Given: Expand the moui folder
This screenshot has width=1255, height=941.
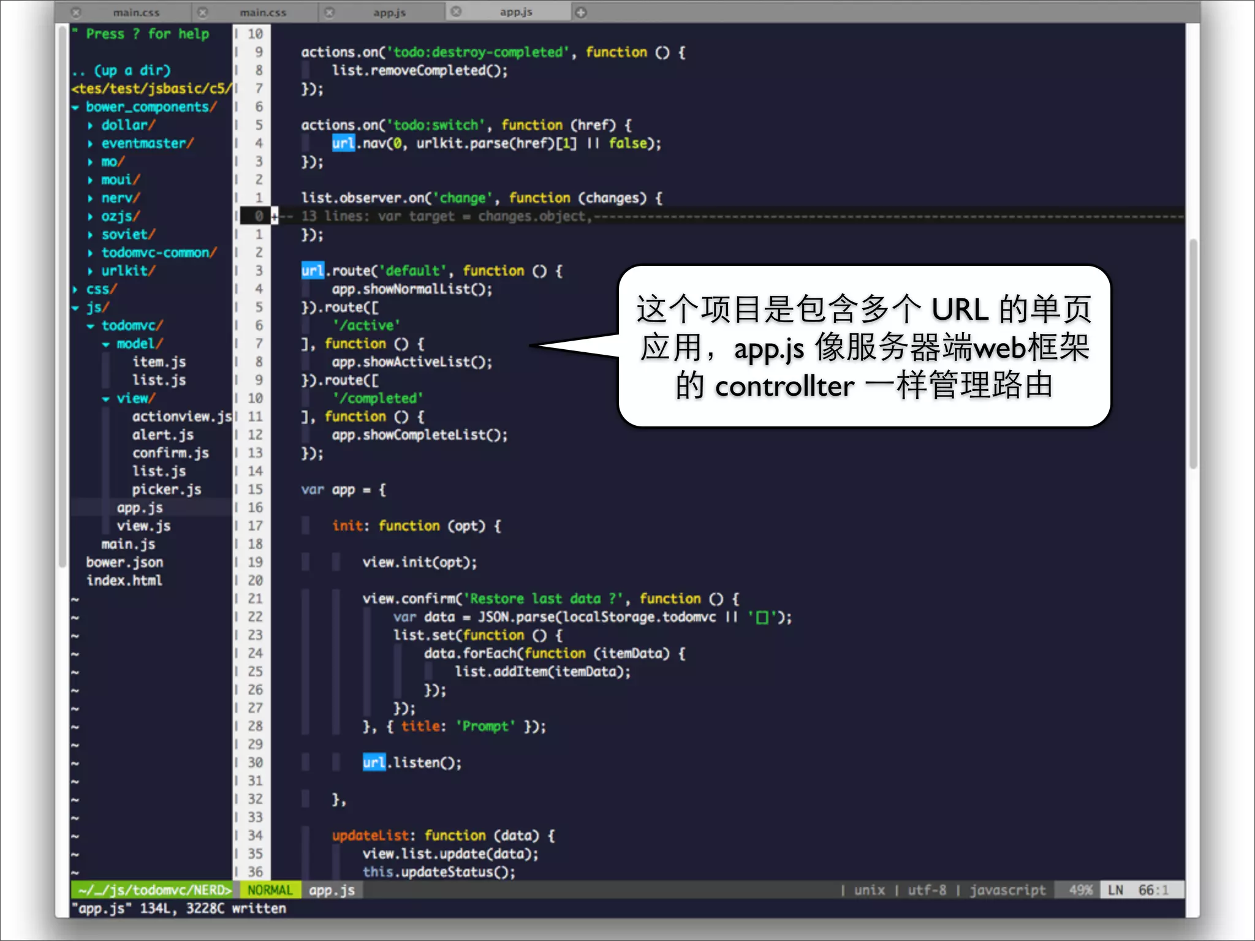Looking at the screenshot, I should click(91, 180).
